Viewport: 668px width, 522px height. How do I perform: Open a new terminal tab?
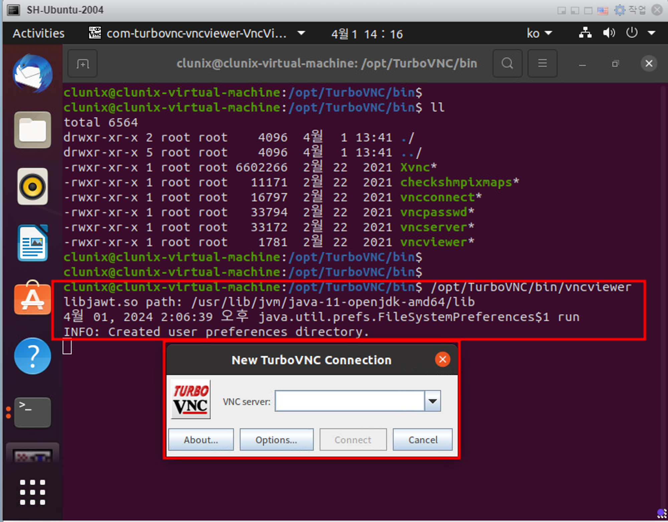tap(82, 63)
